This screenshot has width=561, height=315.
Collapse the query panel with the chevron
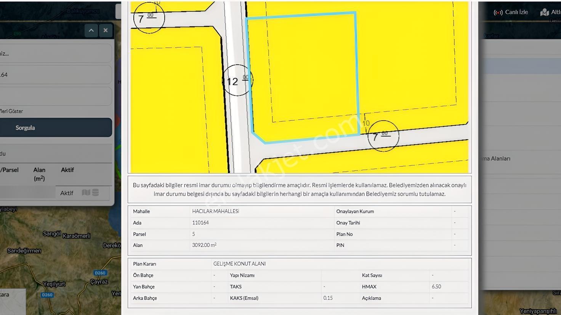coord(91,30)
